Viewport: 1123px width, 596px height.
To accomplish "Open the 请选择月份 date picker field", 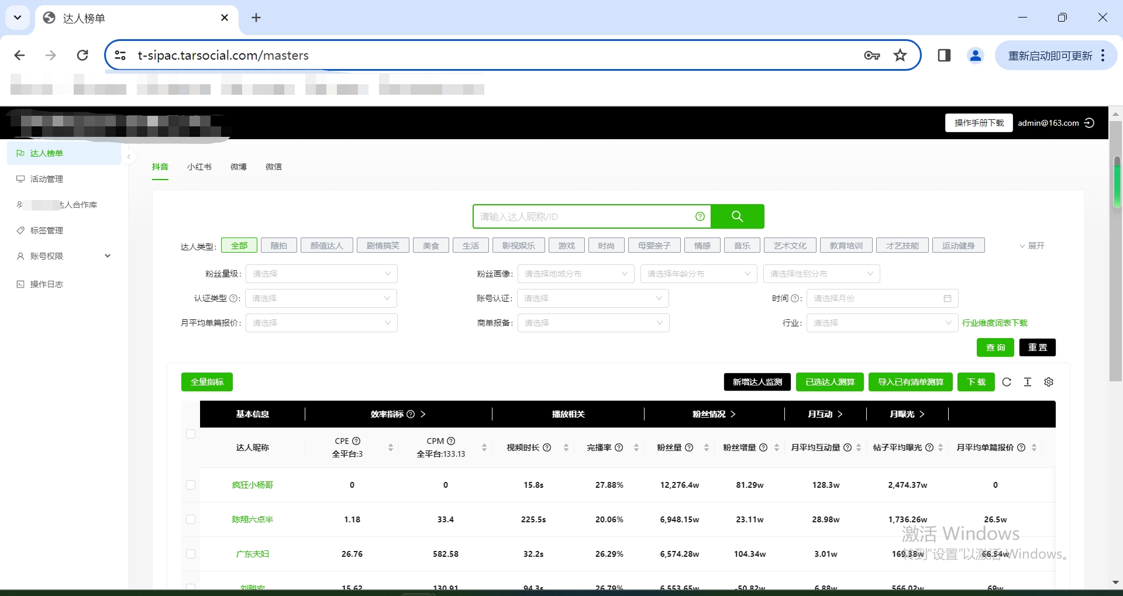I will [x=883, y=298].
